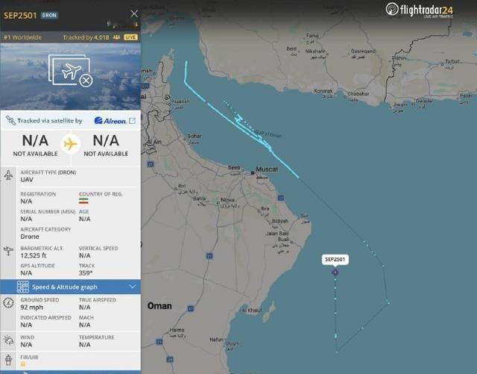The height and width of the screenshot is (374, 477).
Task: Expand the Speed & Altitude graph chevron
Action: 133,287
